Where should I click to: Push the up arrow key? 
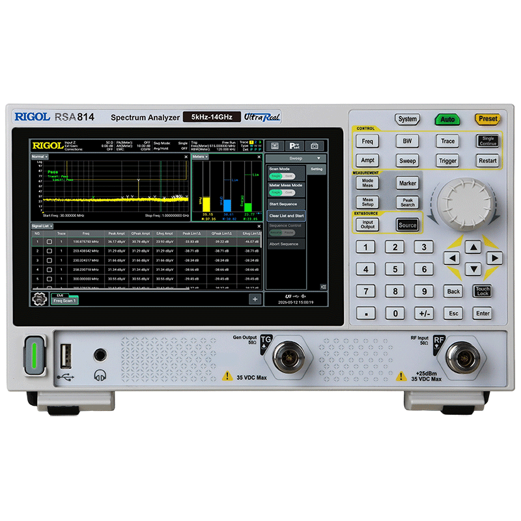473,247
